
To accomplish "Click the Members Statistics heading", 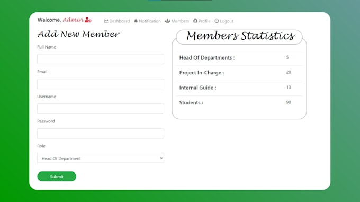I will 240,36.
